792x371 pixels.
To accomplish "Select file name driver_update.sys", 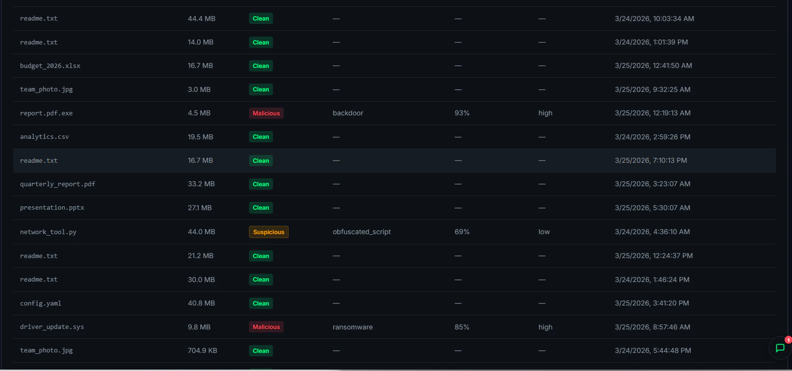I will 52,327.
